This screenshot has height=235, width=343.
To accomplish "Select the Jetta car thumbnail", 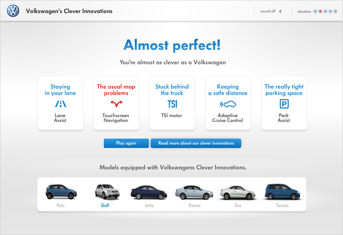I will point(149,192).
